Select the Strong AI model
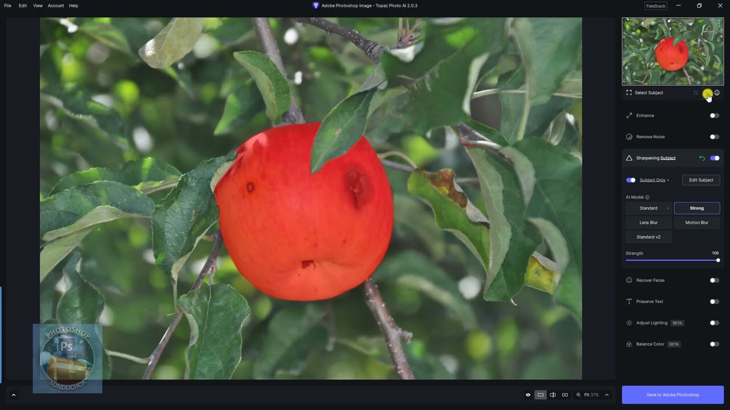Screen dimensions: 730x410 (x=697, y=208)
